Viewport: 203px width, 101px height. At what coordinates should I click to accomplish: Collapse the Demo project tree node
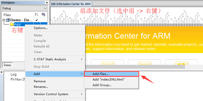pos(4,20)
